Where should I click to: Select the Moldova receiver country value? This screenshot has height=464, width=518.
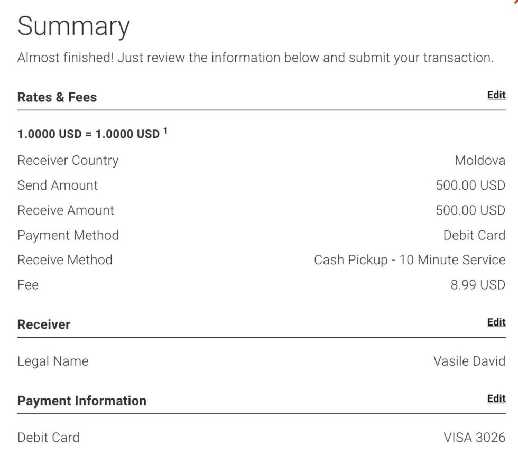479,161
